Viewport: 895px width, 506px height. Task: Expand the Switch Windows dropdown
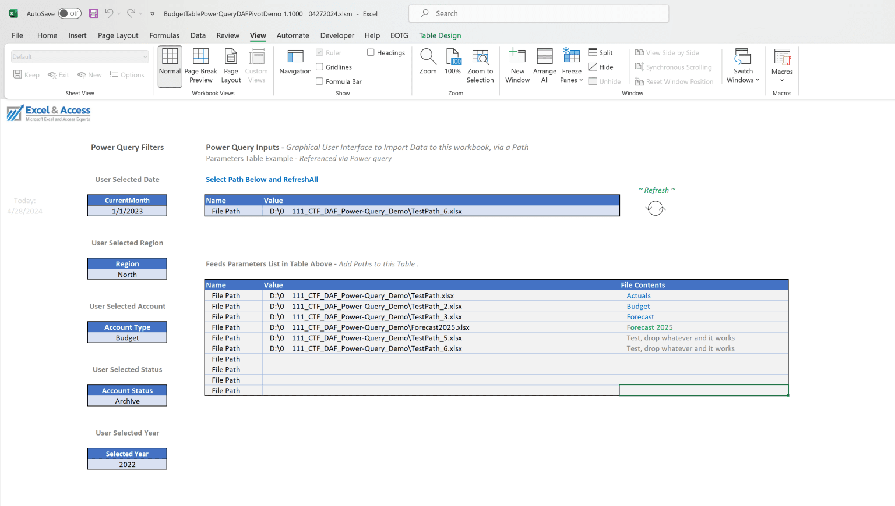[743, 65]
